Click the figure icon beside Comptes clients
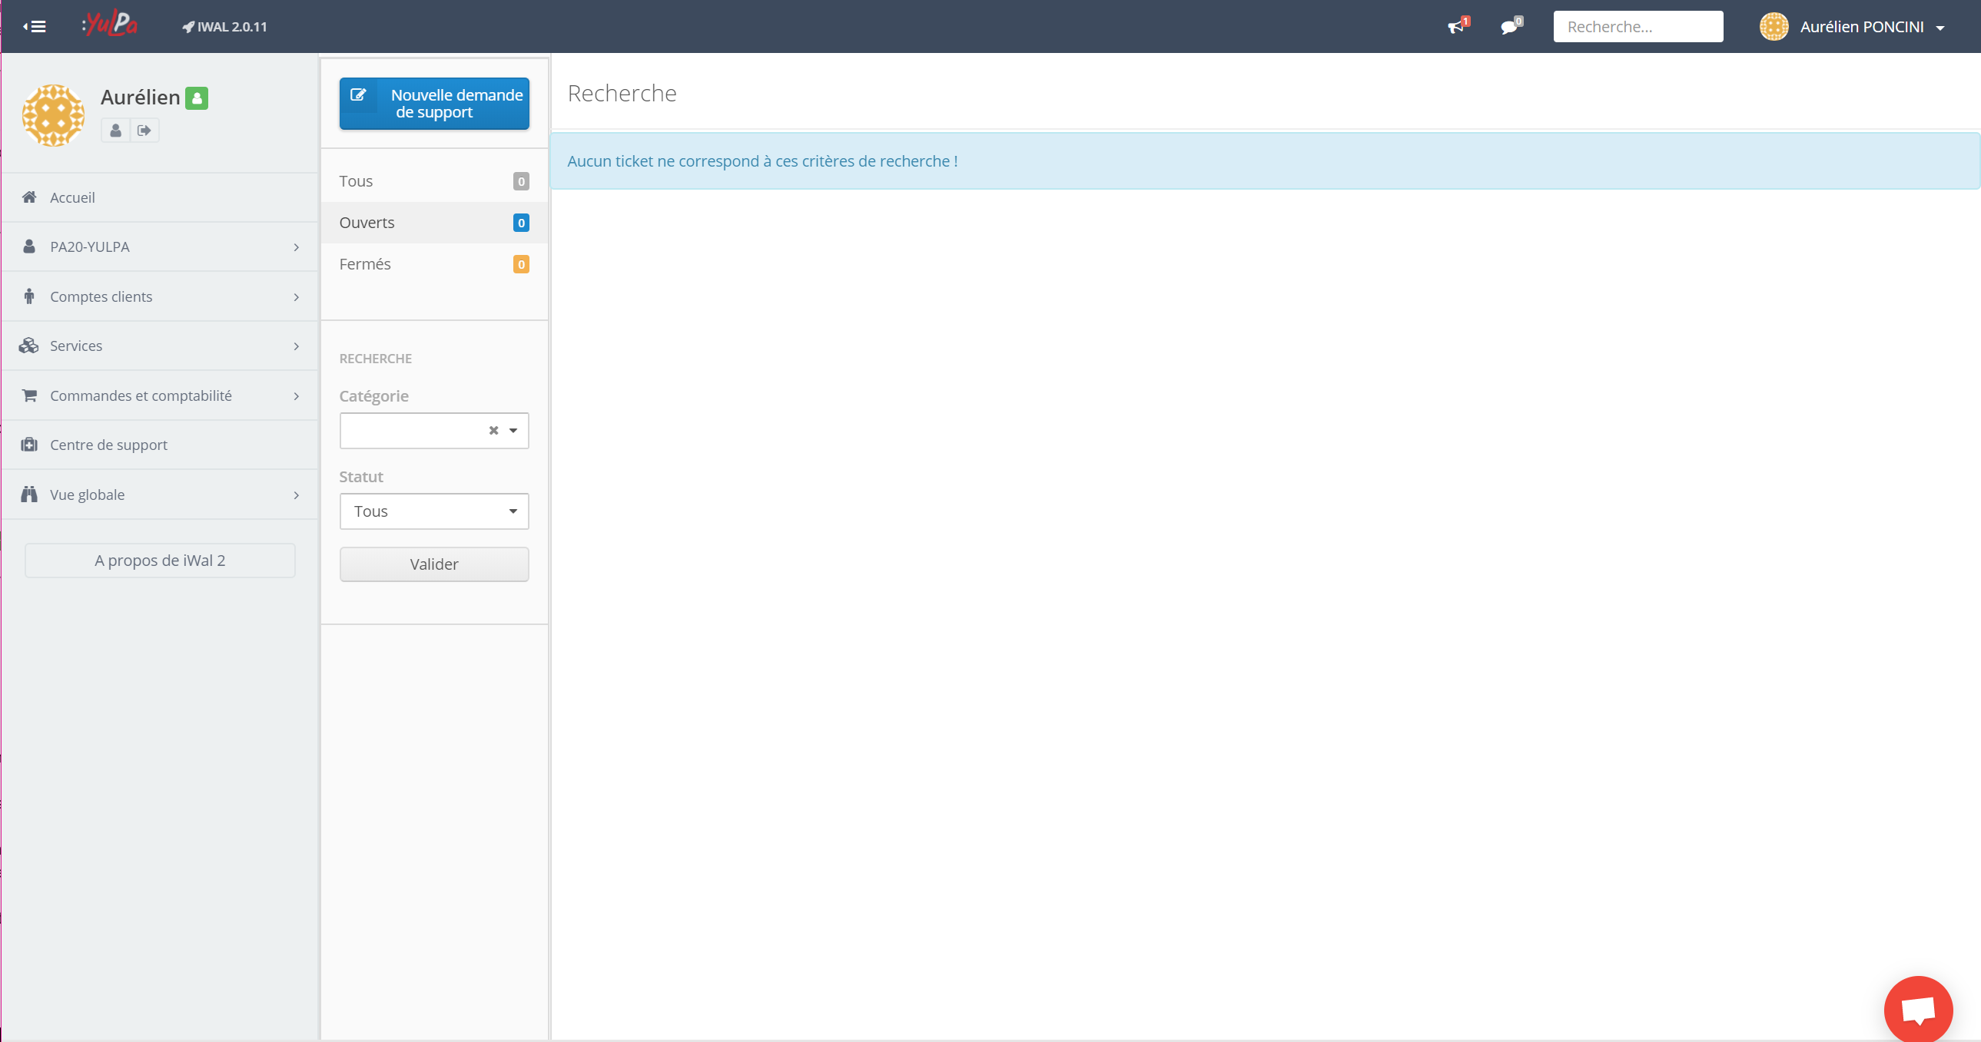The width and height of the screenshot is (1981, 1042). tap(29, 296)
